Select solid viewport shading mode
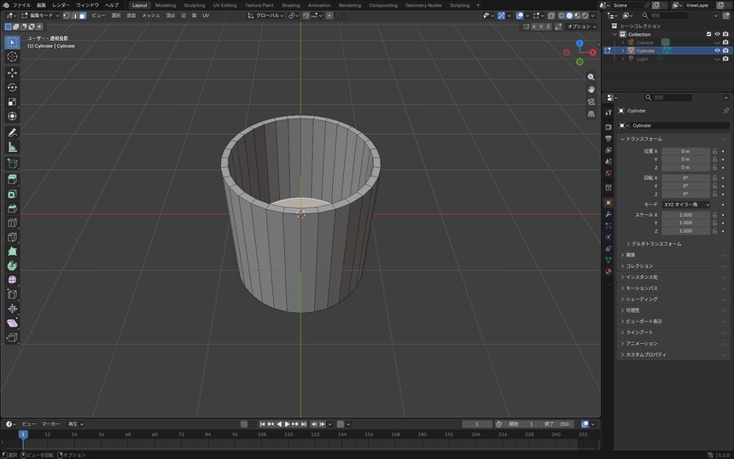 [569, 15]
